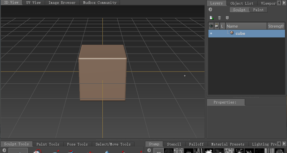The image size is (287, 153).
Task: Select the Layers tab
Action: (216, 3)
